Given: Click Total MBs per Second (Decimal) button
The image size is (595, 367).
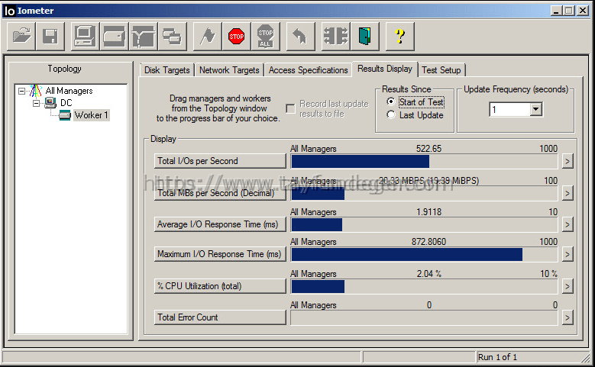Looking at the screenshot, I should coord(220,193).
